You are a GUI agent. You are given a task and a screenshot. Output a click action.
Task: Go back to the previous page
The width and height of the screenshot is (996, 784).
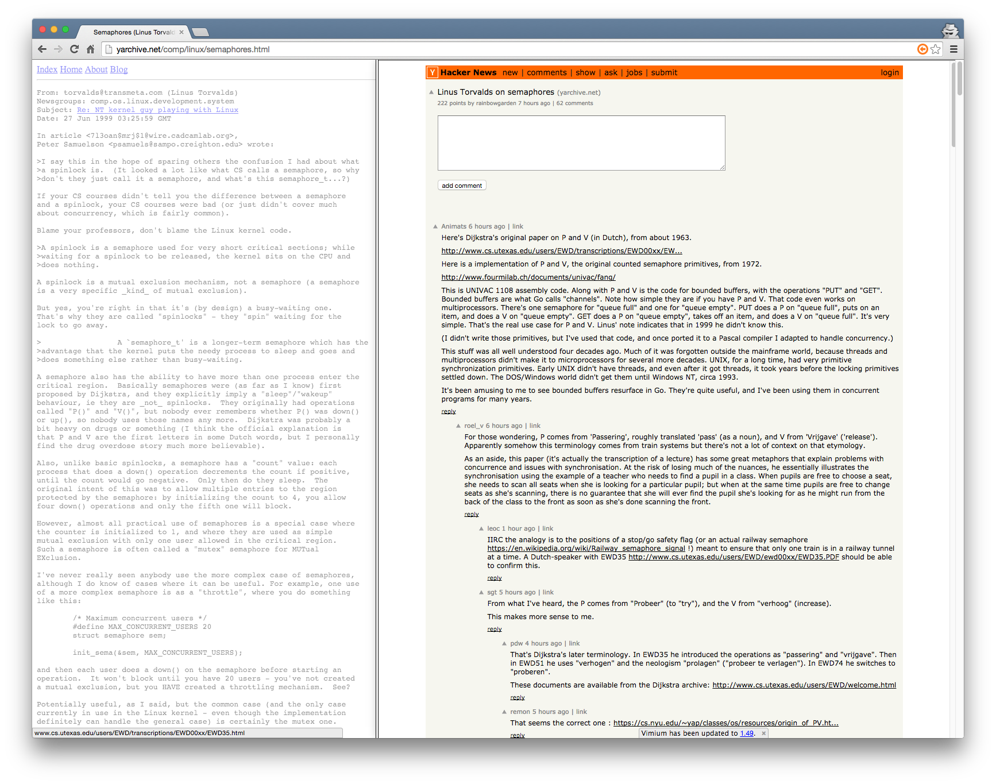(x=42, y=49)
